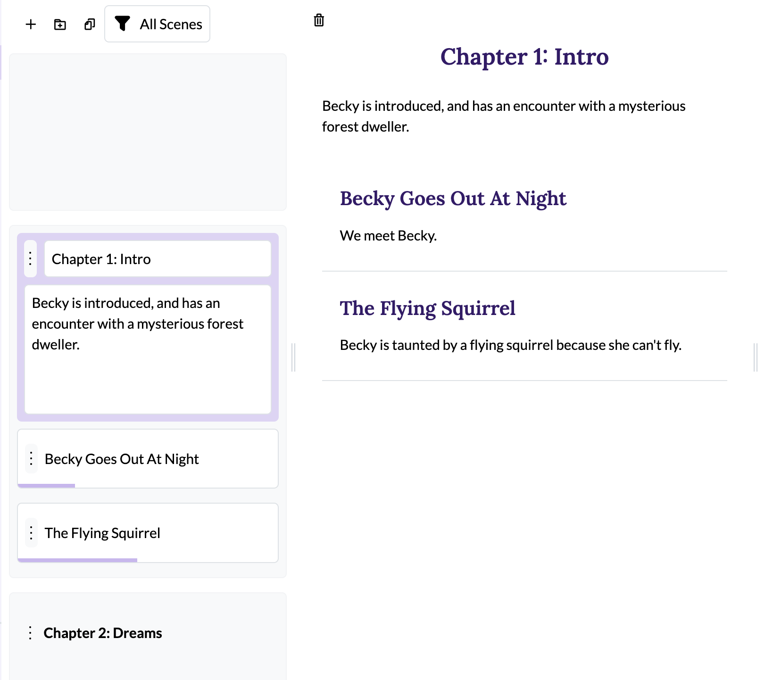Click the empty card above Chapter 1

click(x=148, y=132)
